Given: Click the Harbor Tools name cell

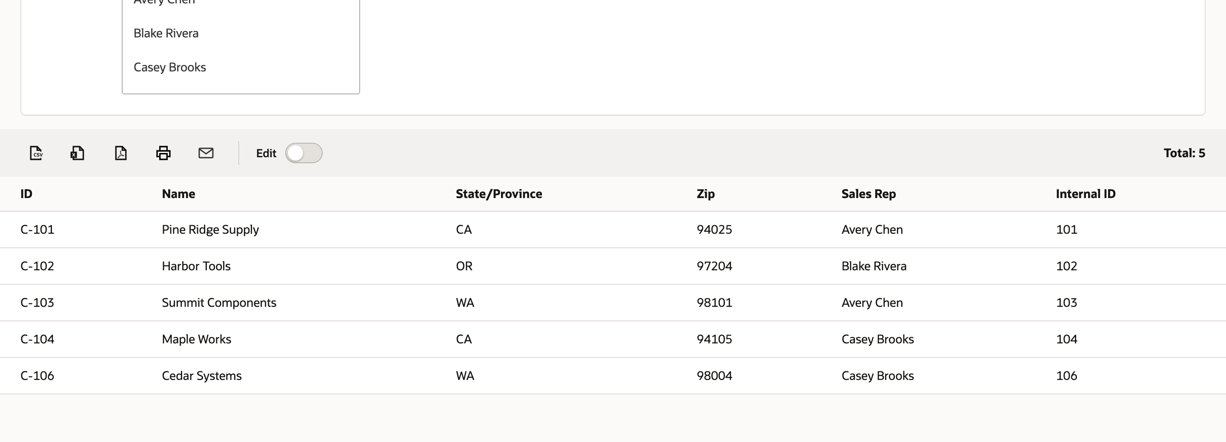Looking at the screenshot, I should tap(196, 266).
